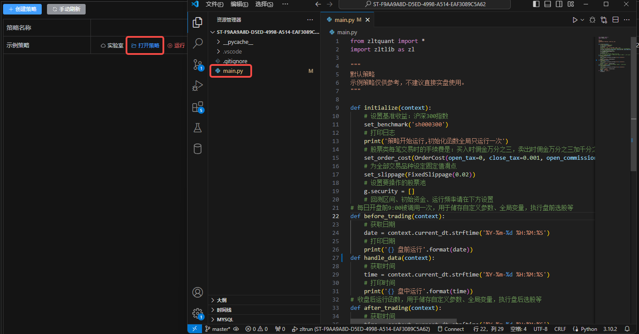The image size is (639, 334).
Task: Open the database cylinder icon in activity bar
Action: coord(198,149)
